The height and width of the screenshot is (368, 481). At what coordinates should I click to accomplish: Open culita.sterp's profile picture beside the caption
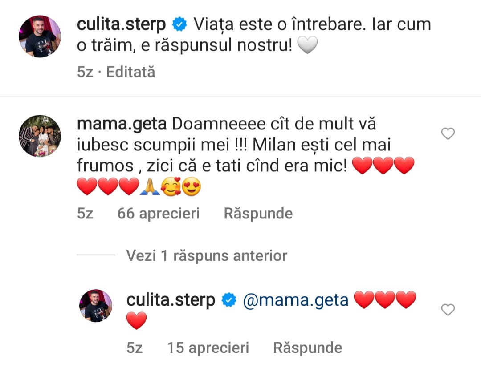40,36
